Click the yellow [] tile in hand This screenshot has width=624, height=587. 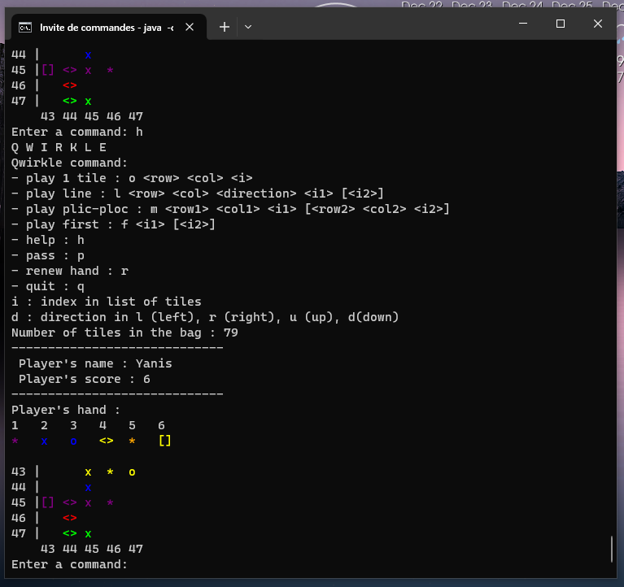pyautogui.click(x=165, y=441)
